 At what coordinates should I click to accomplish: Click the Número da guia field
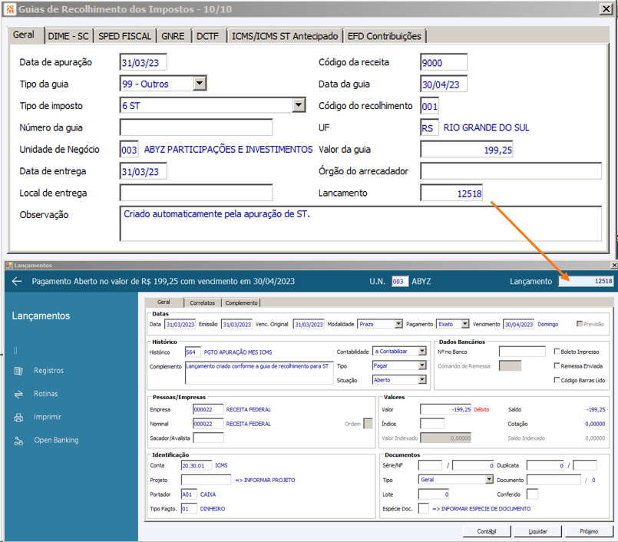(x=197, y=127)
